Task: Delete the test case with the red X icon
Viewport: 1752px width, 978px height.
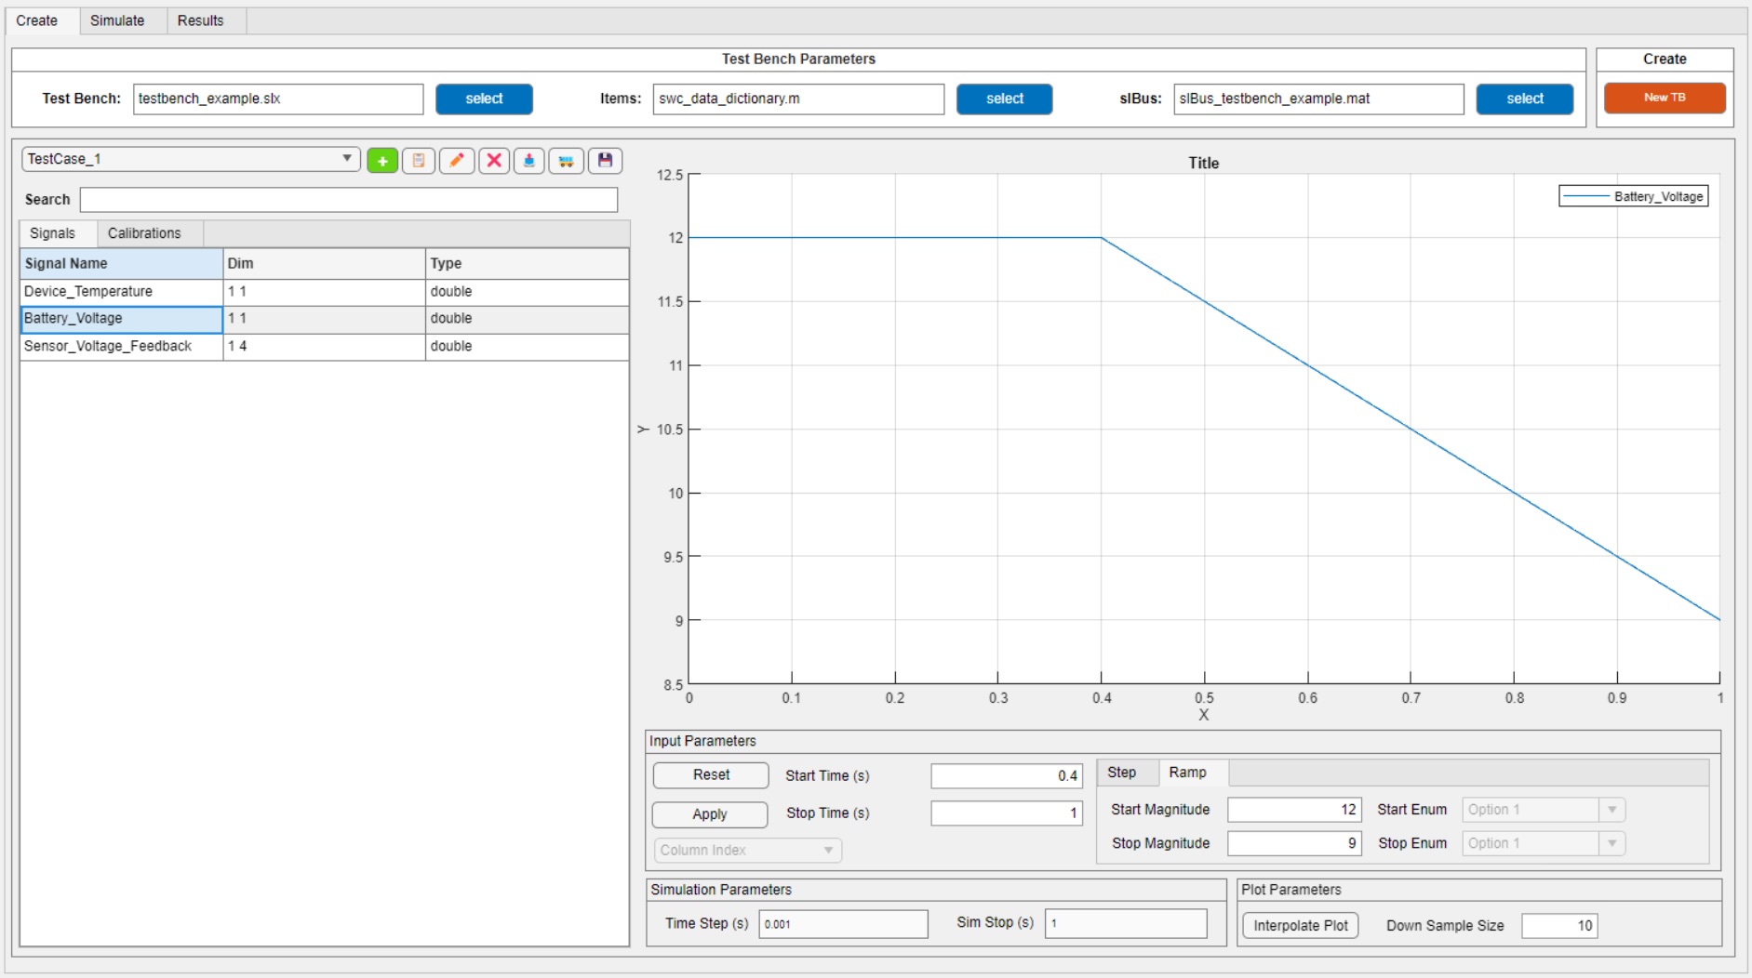Action: tap(494, 160)
